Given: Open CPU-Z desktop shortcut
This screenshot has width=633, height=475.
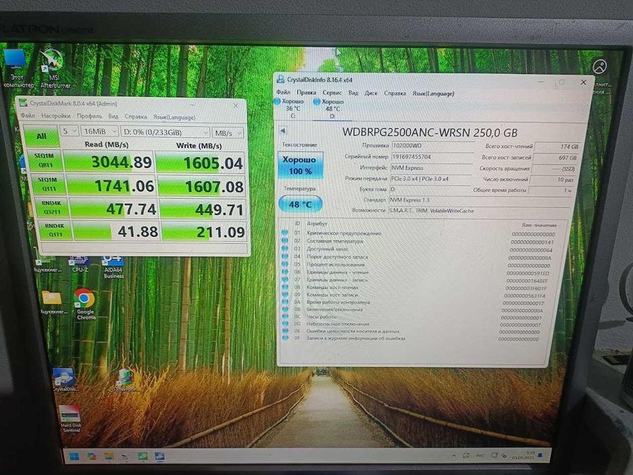Looking at the screenshot, I should pyautogui.click(x=79, y=265).
